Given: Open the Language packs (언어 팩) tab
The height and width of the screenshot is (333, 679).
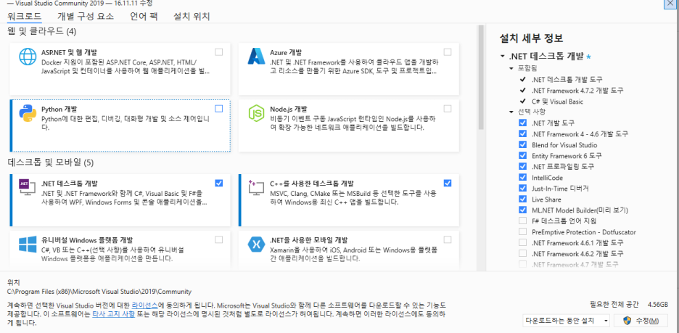Looking at the screenshot, I should tap(144, 17).
